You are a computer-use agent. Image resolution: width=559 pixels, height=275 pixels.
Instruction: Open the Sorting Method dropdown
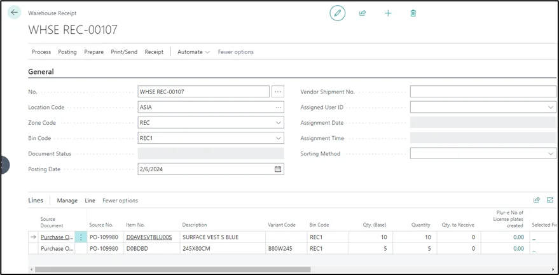click(x=551, y=153)
